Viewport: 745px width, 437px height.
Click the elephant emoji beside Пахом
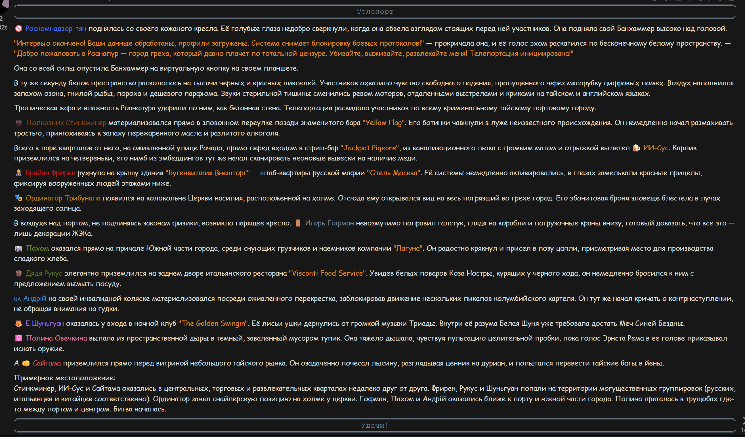(x=19, y=248)
